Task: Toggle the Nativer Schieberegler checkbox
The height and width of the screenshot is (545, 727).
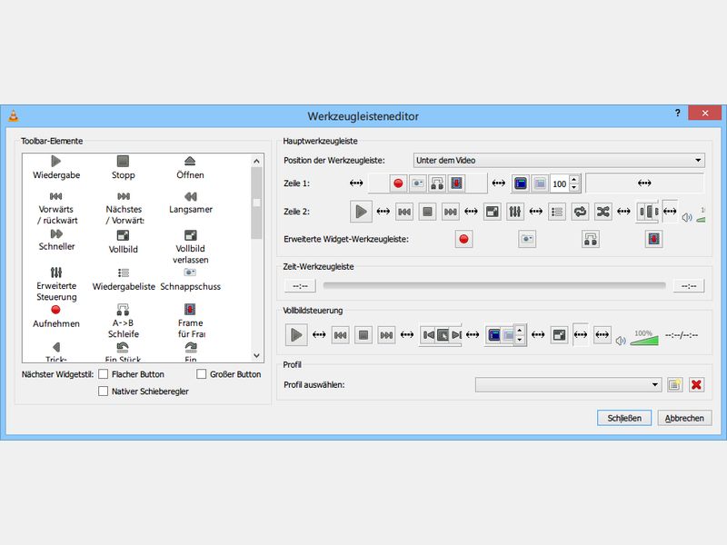Action: point(104,391)
